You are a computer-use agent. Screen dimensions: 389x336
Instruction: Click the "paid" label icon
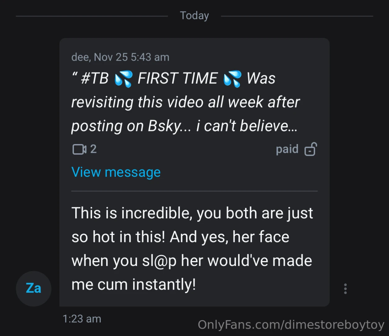point(287,149)
